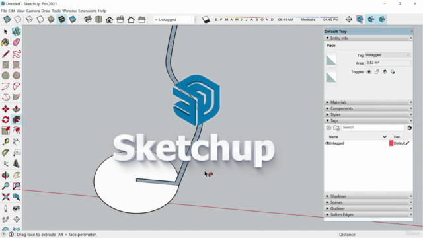
Task: Switch to Iso view in toolbar
Action: [x=88, y=19]
